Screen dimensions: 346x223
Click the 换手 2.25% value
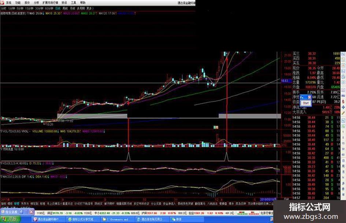pos(311,92)
